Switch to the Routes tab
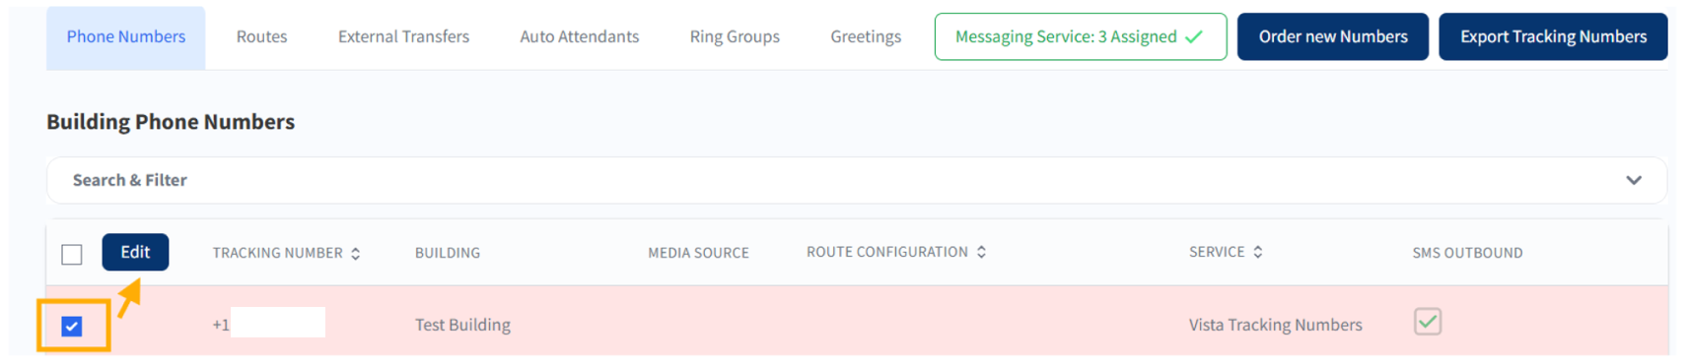 click(x=261, y=37)
